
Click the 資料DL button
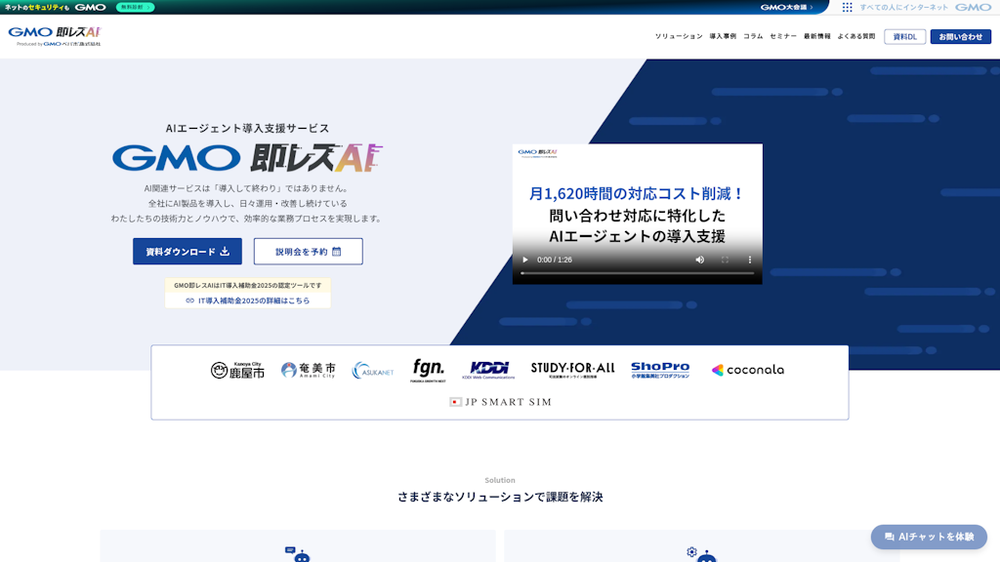pos(905,35)
